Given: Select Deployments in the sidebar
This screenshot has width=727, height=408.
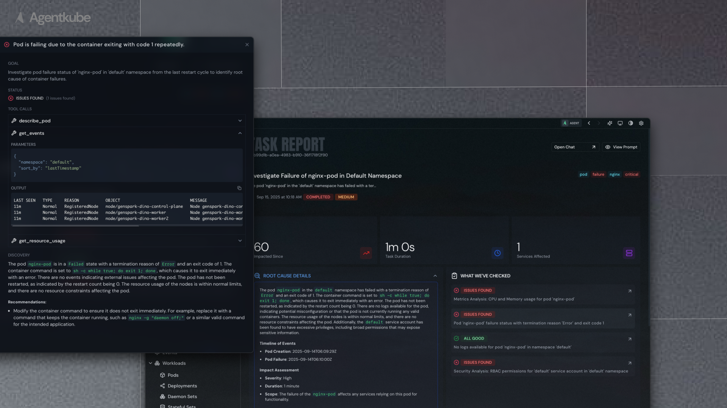Looking at the screenshot, I should [x=182, y=386].
